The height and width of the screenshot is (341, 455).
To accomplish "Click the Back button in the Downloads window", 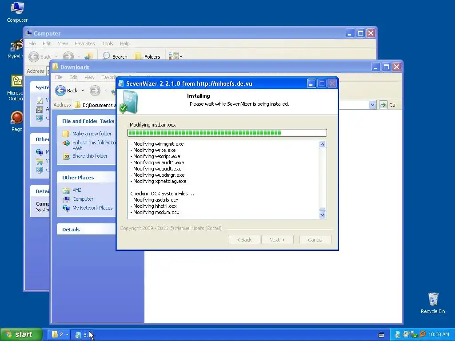I will coord(67,91).
